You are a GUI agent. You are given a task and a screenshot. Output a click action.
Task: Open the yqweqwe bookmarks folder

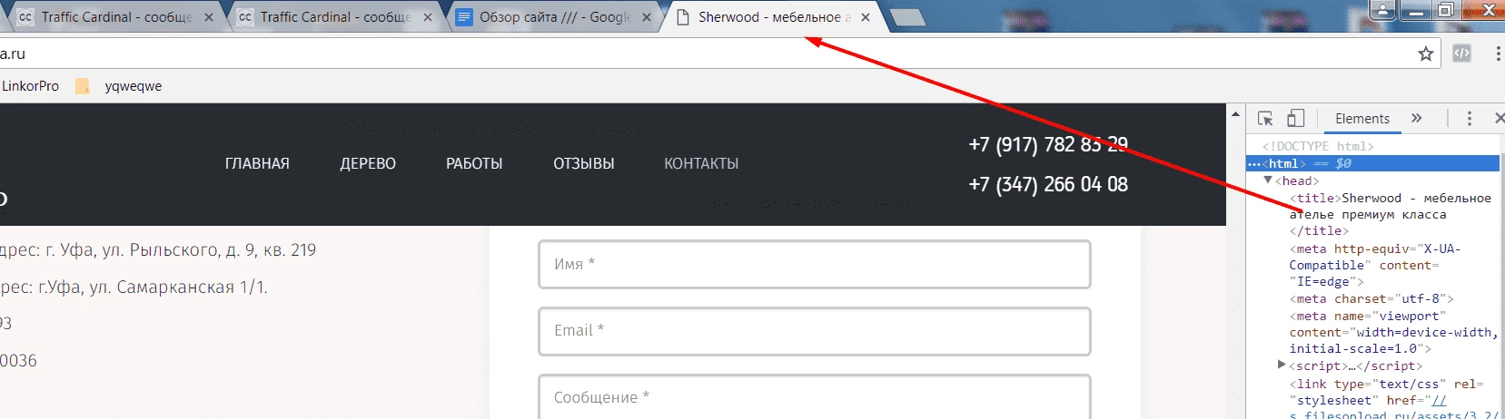click(x=120, y=86)
